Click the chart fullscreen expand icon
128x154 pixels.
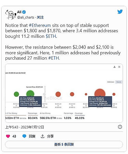(x=119, y=67)
